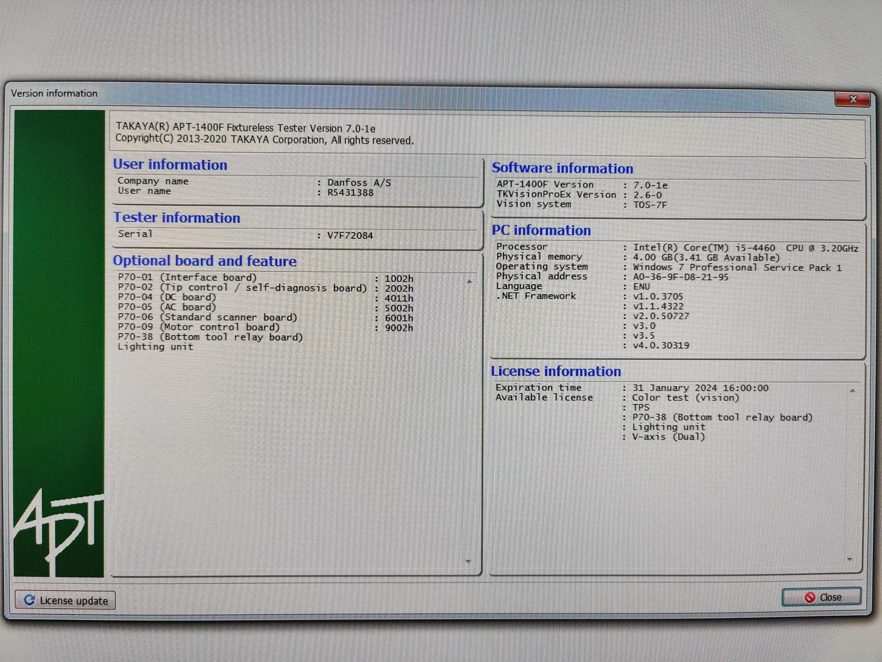
Task: Click the Copyright(C) 2013-2020 TAKAYA Corporation line
Action: [264, 140]
